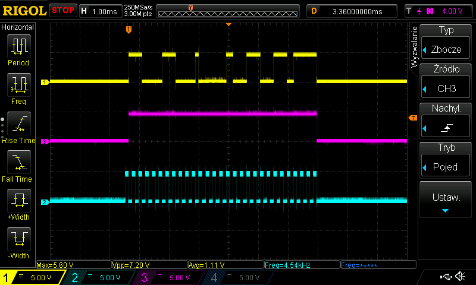Select the +Width measurement icon
Screen dimensions: 476x285
point(19,201)
